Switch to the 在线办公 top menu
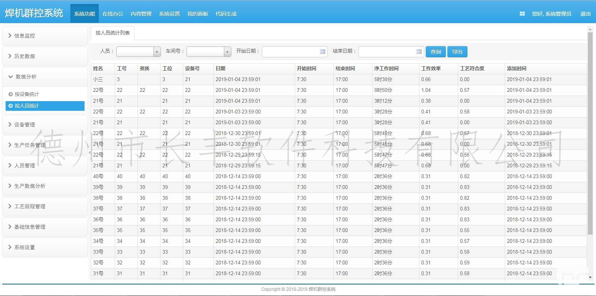596x296 pixels. [x=112, y=14]
